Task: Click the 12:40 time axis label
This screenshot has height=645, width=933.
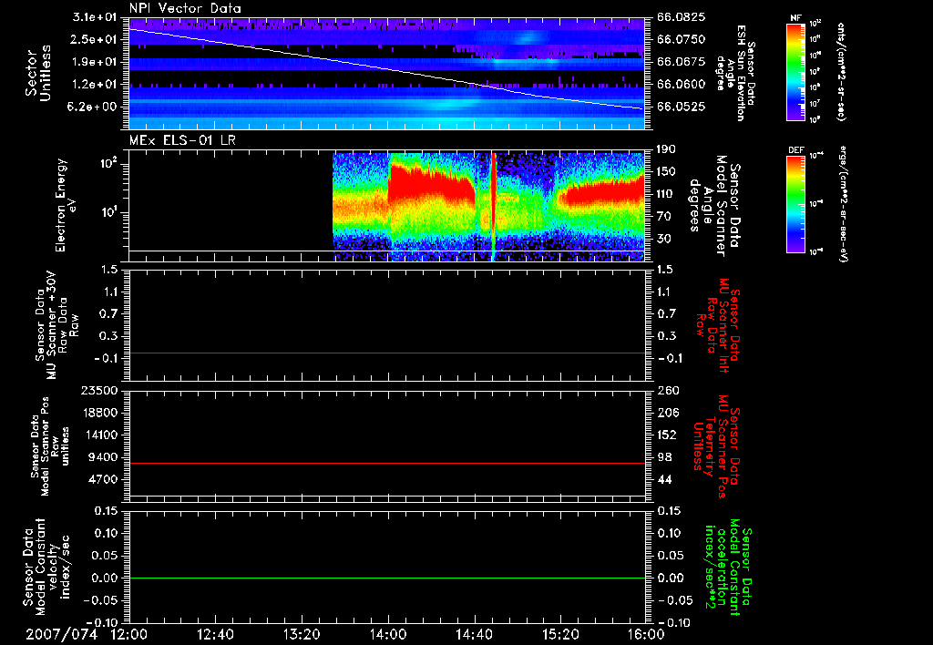Action: click(x=215, y=634)
